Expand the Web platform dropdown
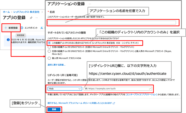Screen dimensions: 186x113 pyautogui.click(x=65, y=89)
